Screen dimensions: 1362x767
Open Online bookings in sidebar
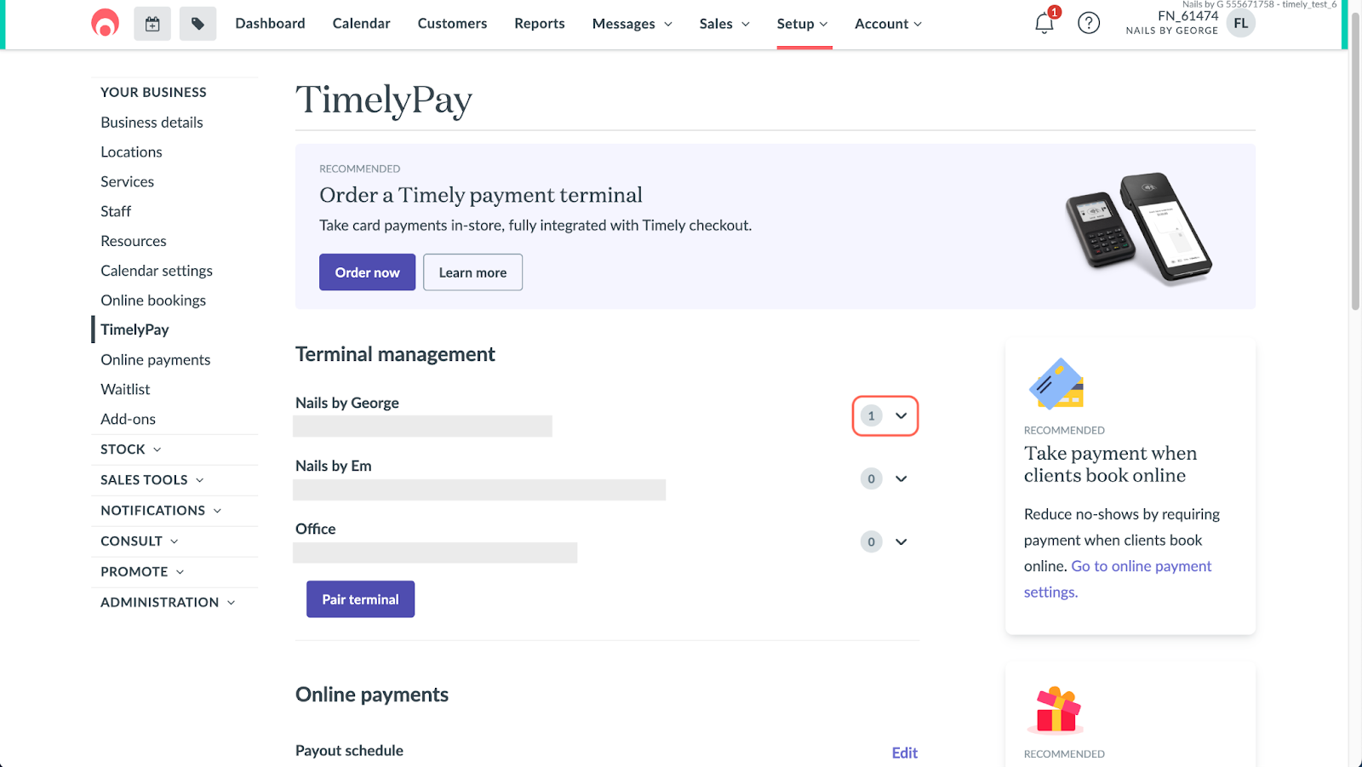153,301
